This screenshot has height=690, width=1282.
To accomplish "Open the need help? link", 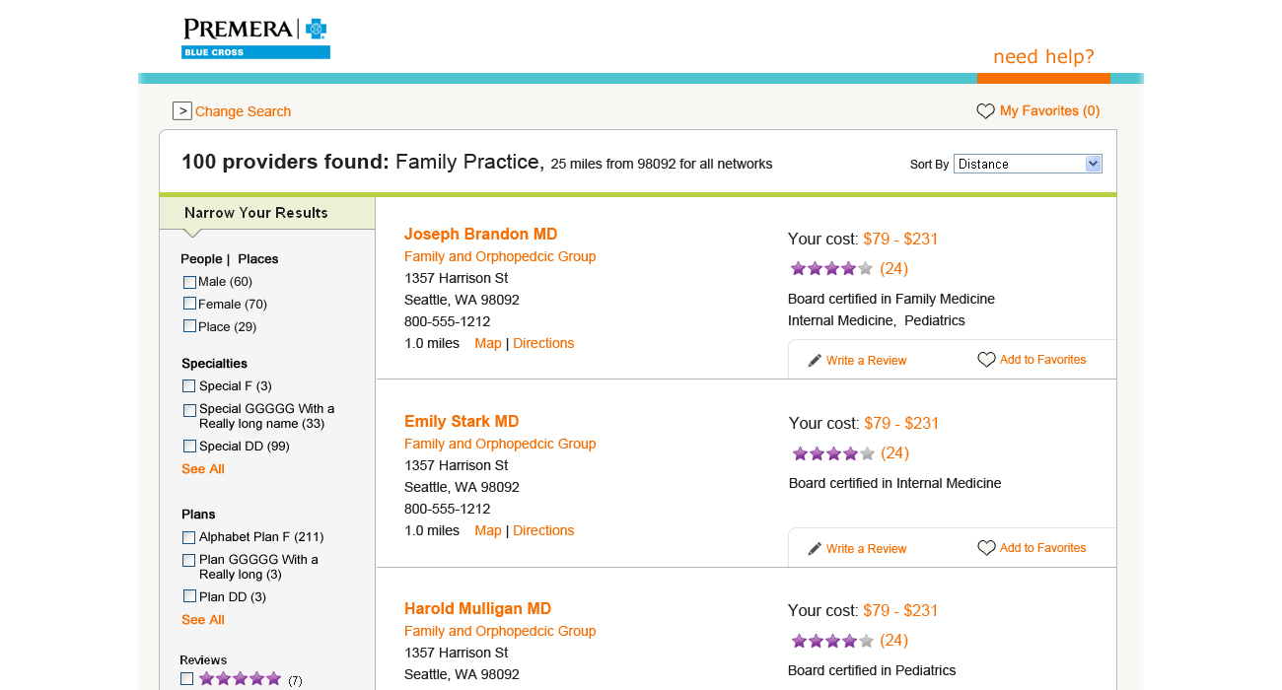I will coord(1043,57).
